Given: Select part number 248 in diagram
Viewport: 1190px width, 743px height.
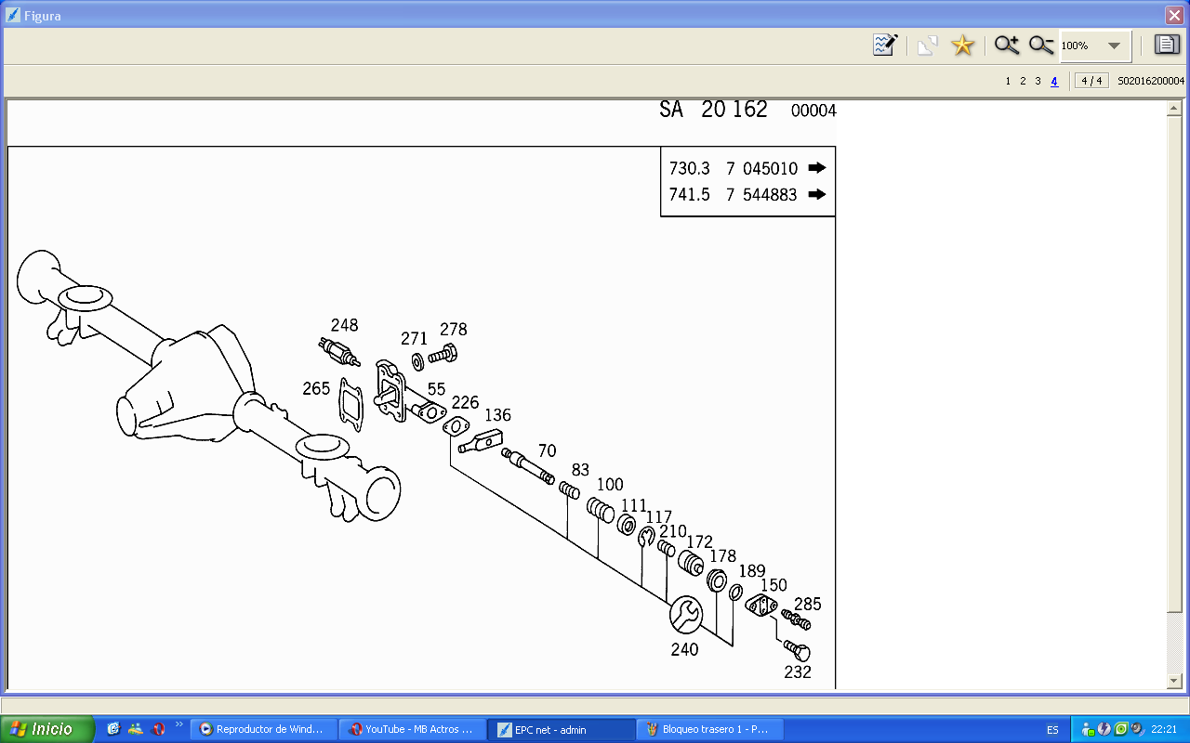Looking at the screenshot, I should click(x=344, y=325).
